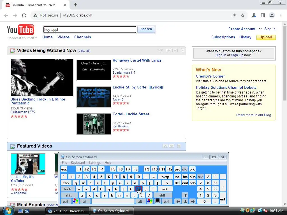Go to the Channels tab
Screen dimensions: 287x215
pos(83,37)
